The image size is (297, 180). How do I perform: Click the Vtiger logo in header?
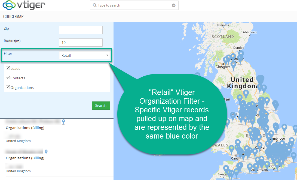pos(24,5)
